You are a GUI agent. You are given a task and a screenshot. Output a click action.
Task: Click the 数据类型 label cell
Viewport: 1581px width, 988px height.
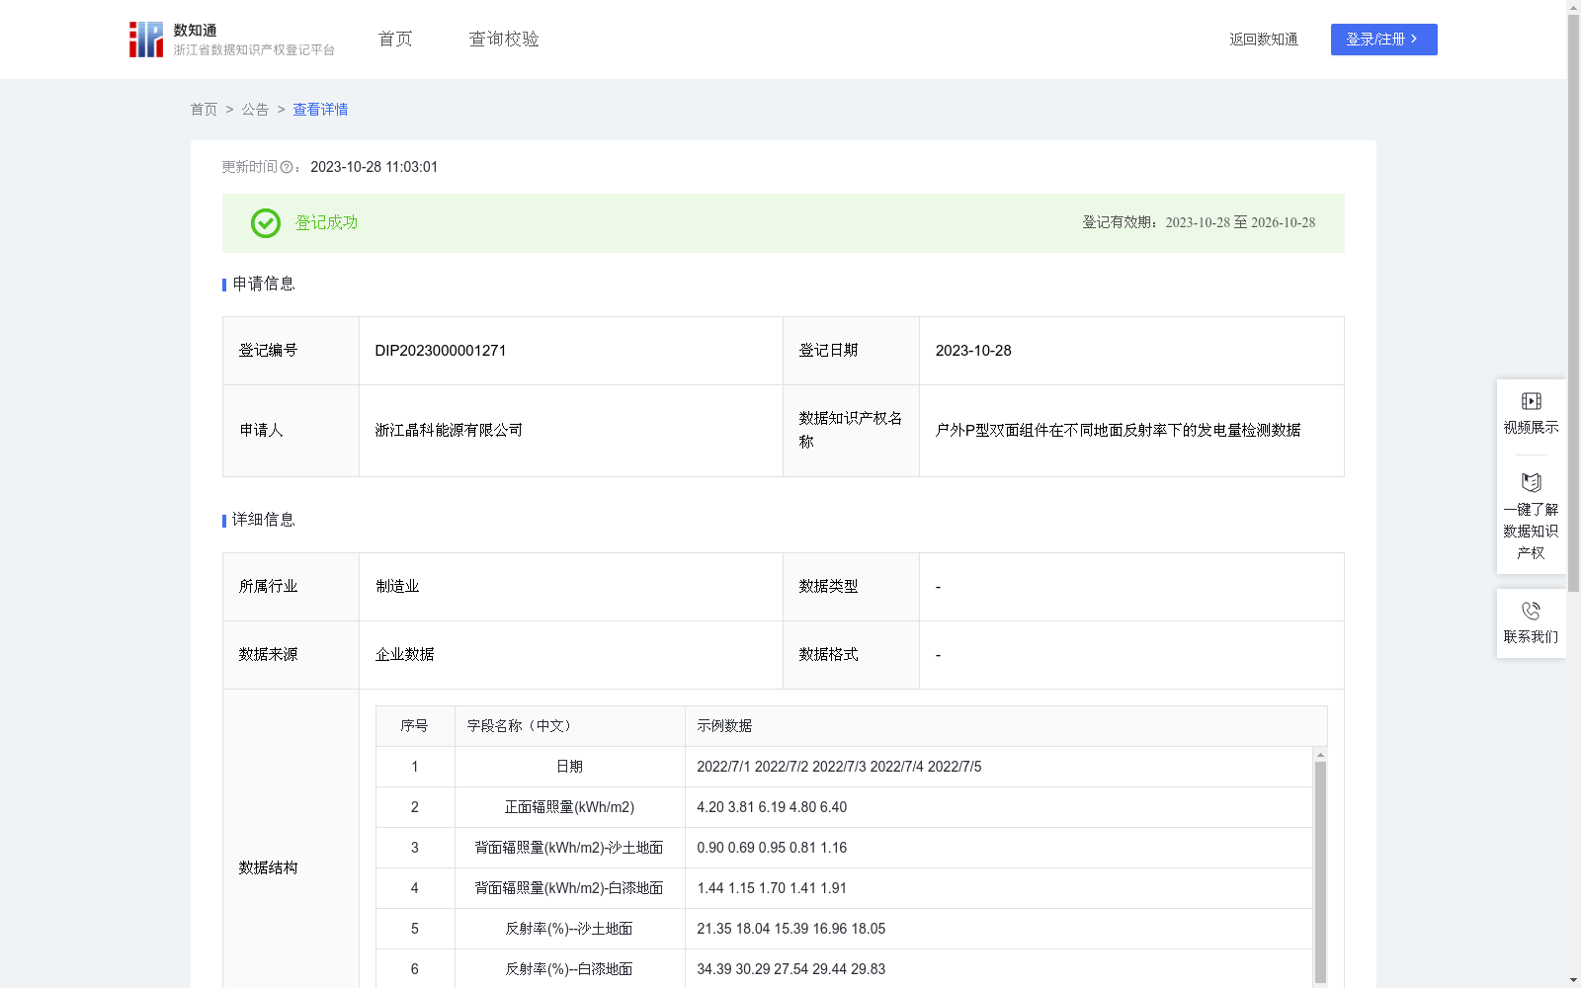pos(851,587)
